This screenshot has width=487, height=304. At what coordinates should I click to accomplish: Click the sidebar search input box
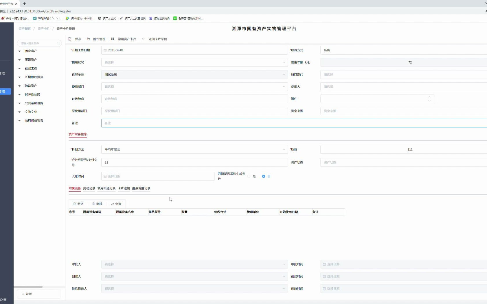click(39, 43)
